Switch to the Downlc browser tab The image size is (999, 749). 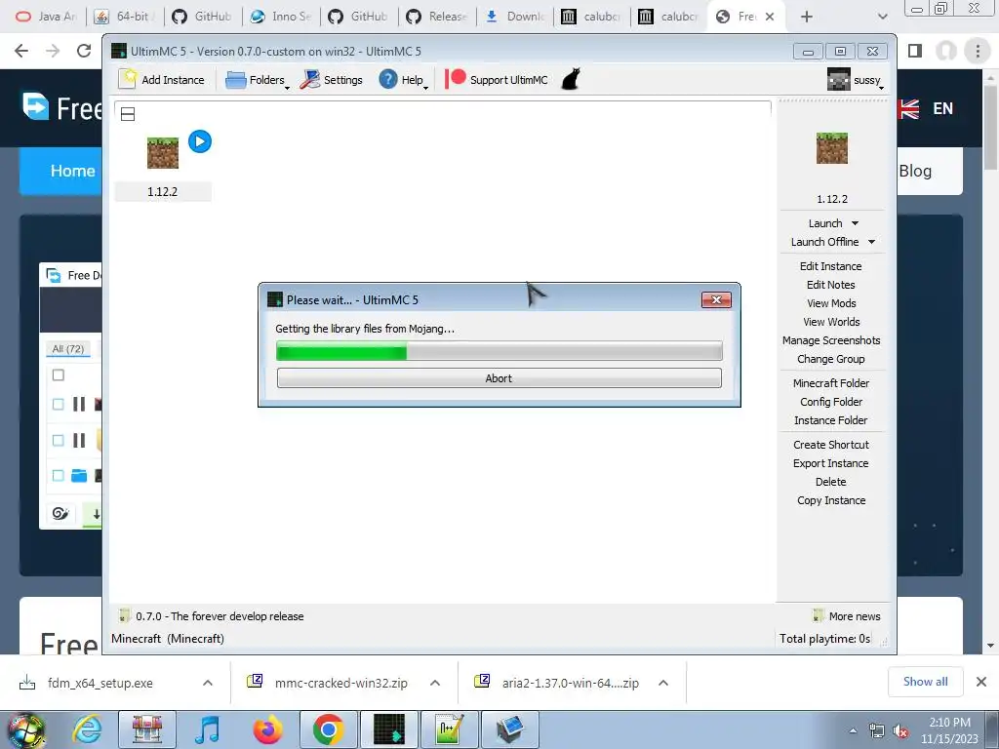(x=516, y=17)
